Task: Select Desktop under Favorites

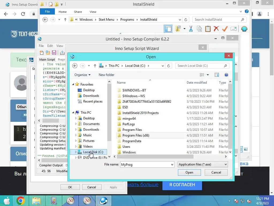Action: pyautogui.click(x=89, y=90)
